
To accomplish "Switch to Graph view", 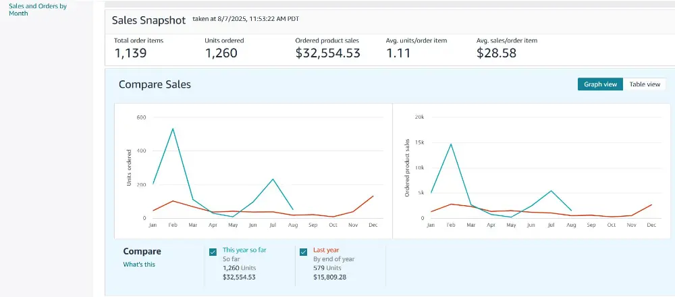I will 600,84.
